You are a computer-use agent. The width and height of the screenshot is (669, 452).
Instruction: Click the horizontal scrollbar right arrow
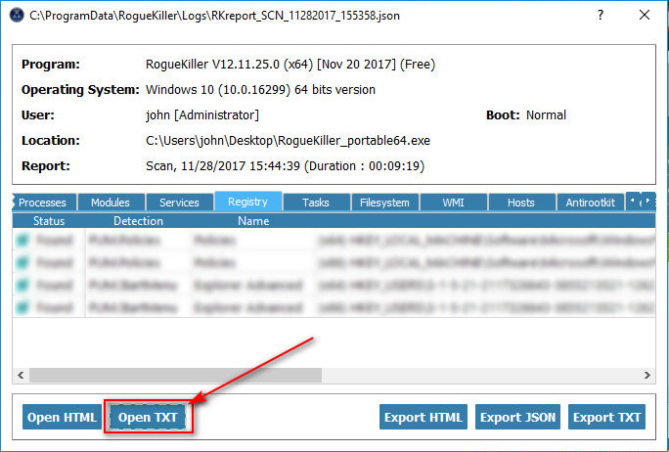point(647,375)
